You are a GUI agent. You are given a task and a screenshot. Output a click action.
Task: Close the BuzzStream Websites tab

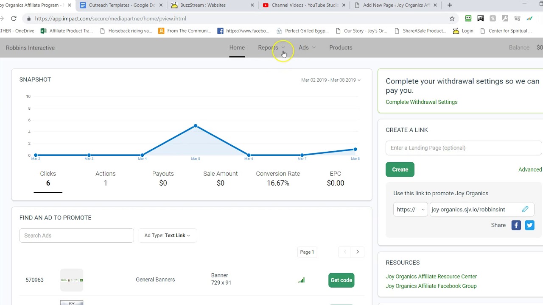pos(252,5)
